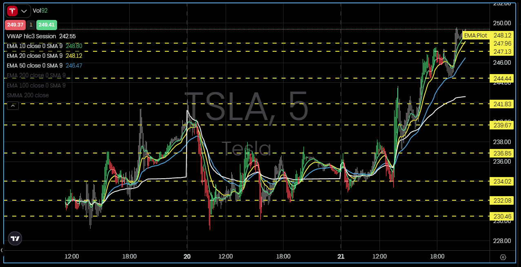Click the EMA:Plot label on the price scale

click(x=475, y=35)
